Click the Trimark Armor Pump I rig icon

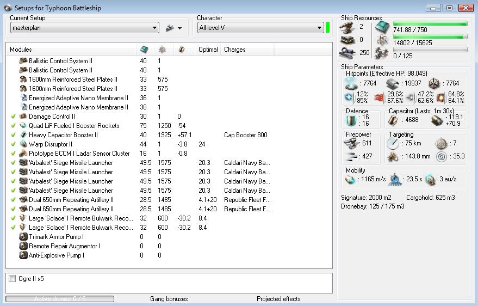pyautogui.click(x=23, y=237)
